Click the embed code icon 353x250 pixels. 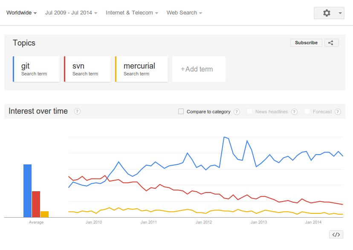(x=336, y=234)
